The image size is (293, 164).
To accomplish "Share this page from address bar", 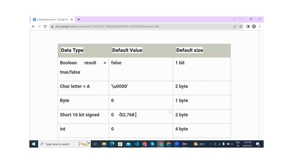I will [x=235, y=26].
